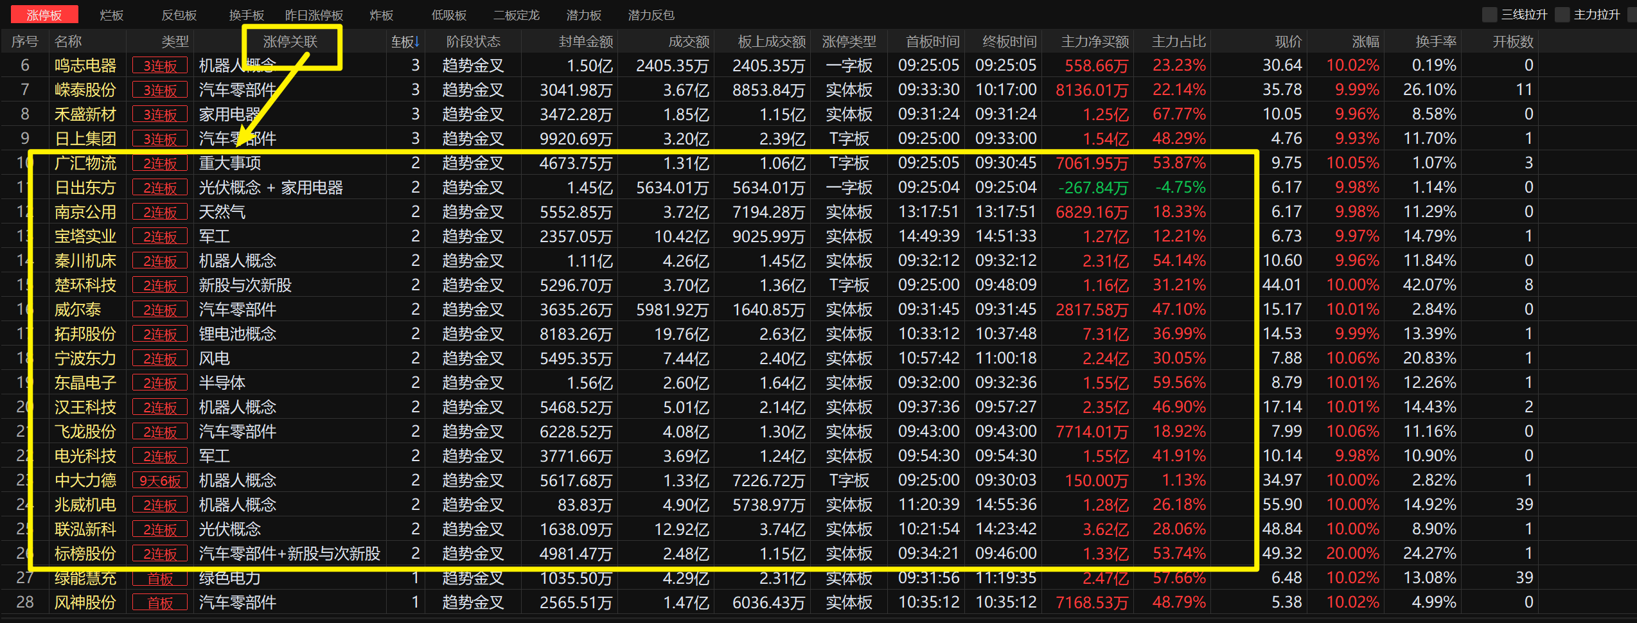Select stock 嵘泰股份
The image size is (1637, 623).
point(85,90)
